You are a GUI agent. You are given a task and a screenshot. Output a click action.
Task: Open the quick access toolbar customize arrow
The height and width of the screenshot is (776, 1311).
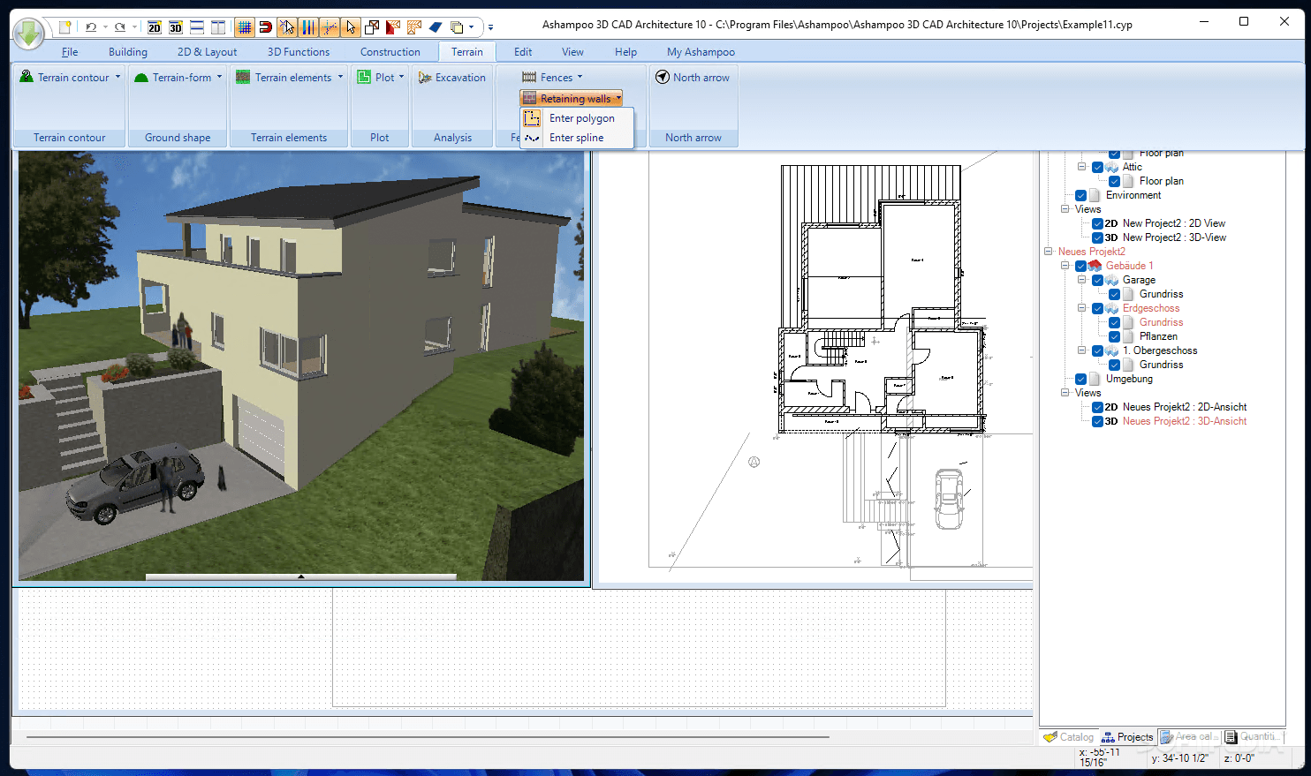[x=491, y=27]
